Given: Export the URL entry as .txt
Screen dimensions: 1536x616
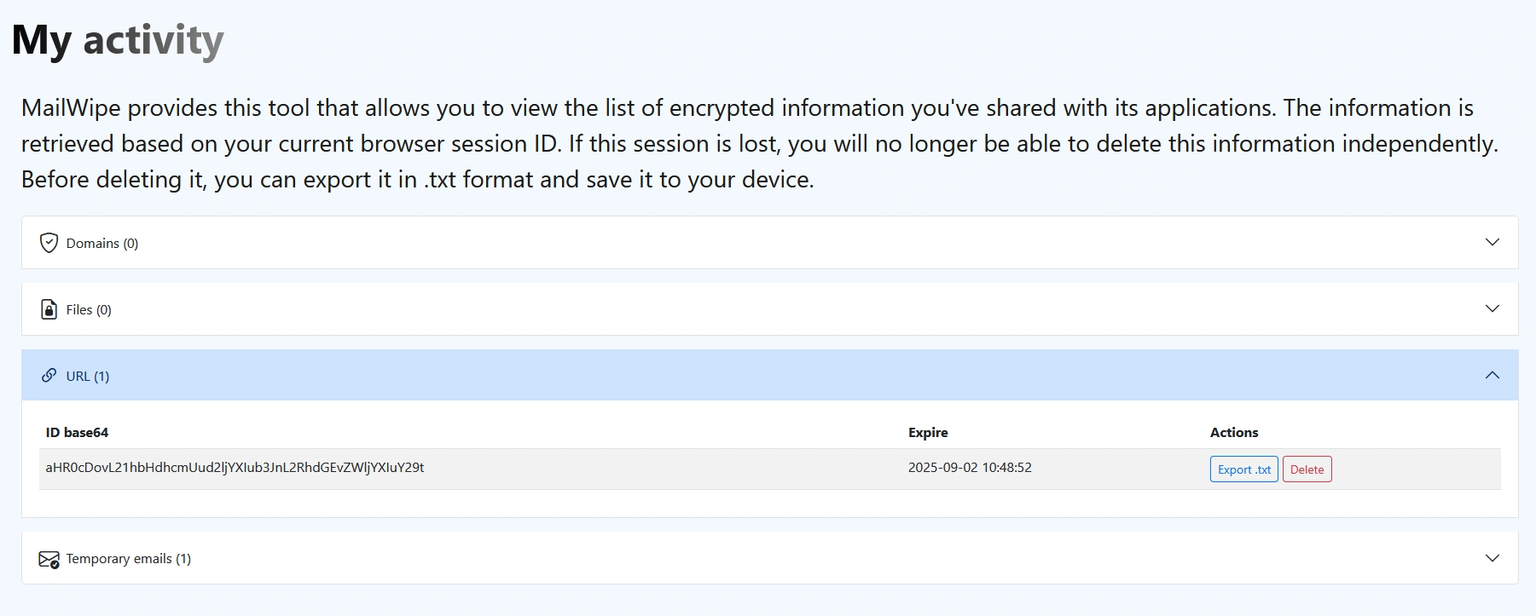Looking at the screenshot, I should 1243,469.
